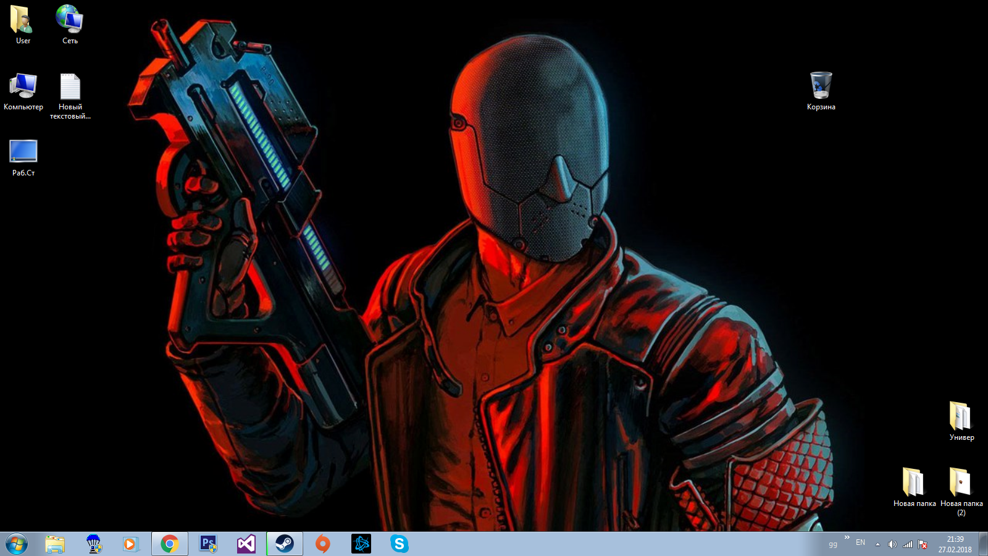Open Skype from the taskbar
Screen dimensions: 988x556
point(400,544)
